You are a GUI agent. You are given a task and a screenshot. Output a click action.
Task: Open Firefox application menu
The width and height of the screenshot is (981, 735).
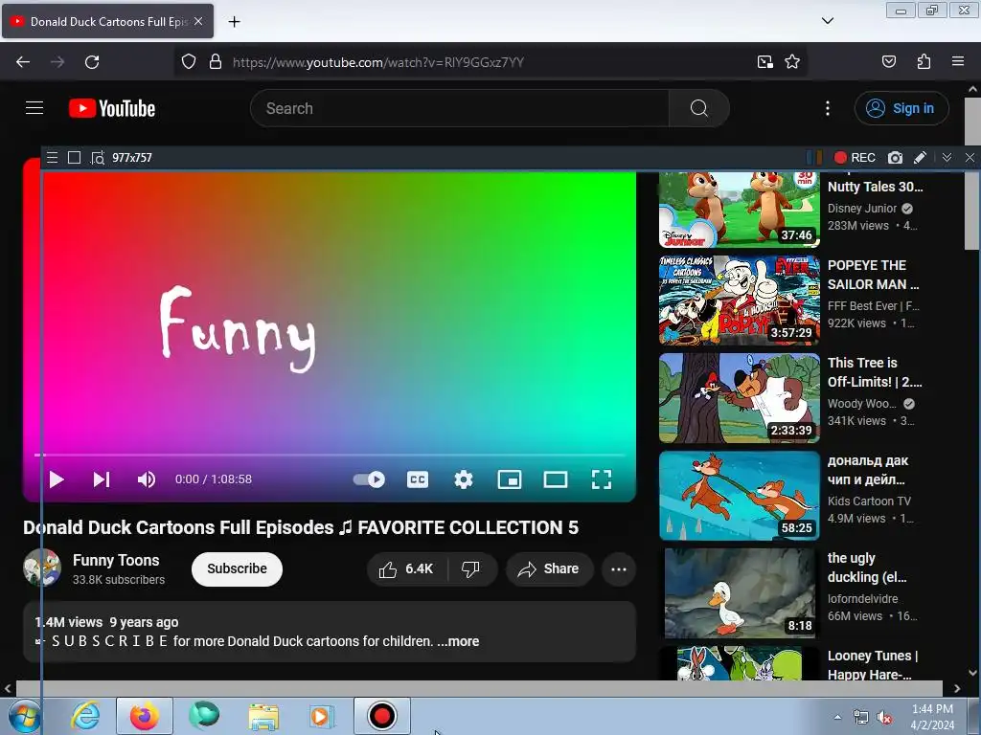(x=958, y=62)
